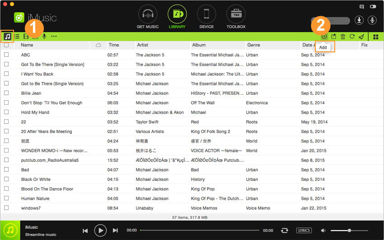This screenshot has height=240, width=384.
Task: Click the search field
Action: (331, 21)
